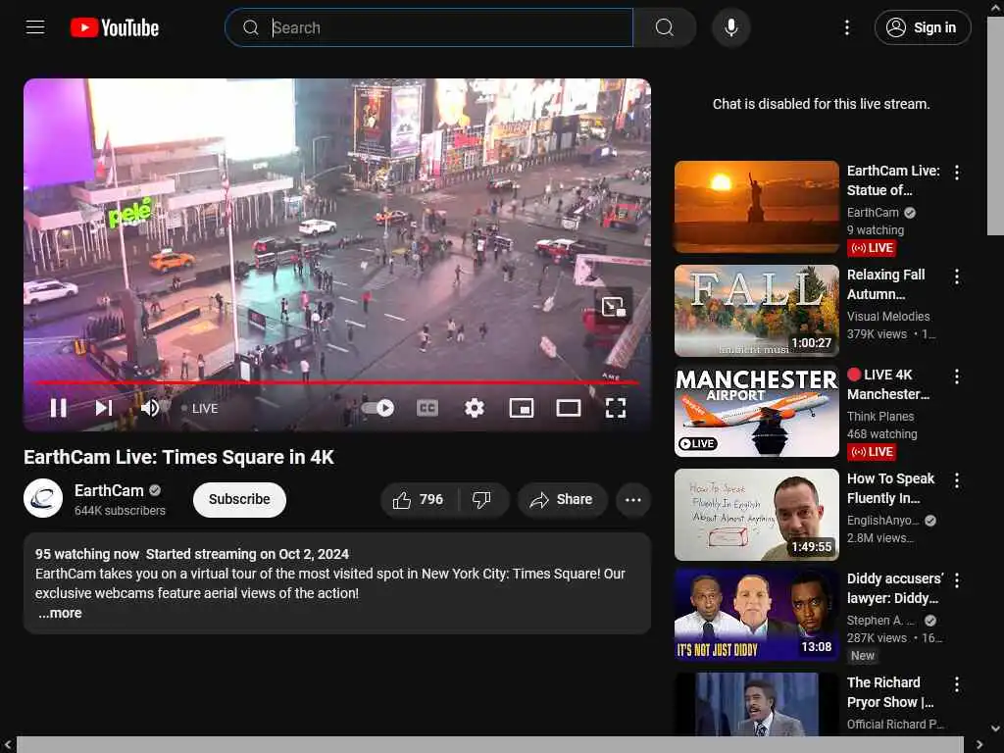Click the horizontal scrollbar at bottom

pyautogui.click(x=490, y=745)
